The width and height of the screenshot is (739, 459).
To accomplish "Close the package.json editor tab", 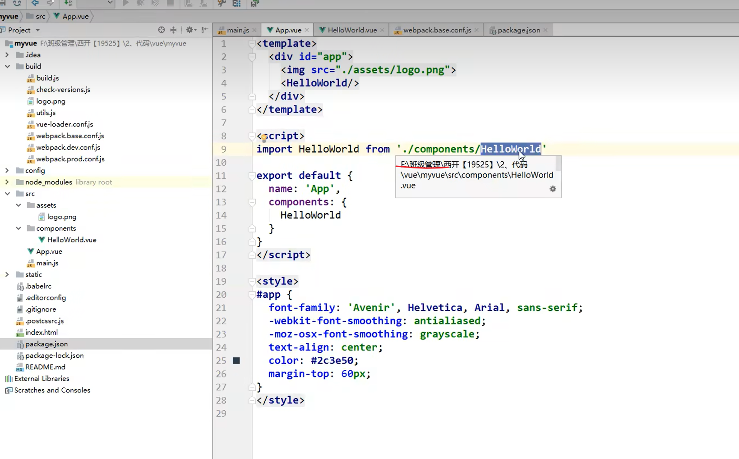I will coord(545,30).
